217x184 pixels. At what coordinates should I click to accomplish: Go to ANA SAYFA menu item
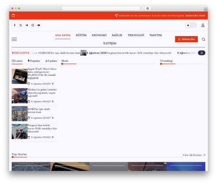coord(63,35)
